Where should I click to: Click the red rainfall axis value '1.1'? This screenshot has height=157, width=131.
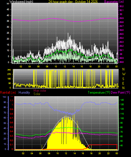click(12, 100)
